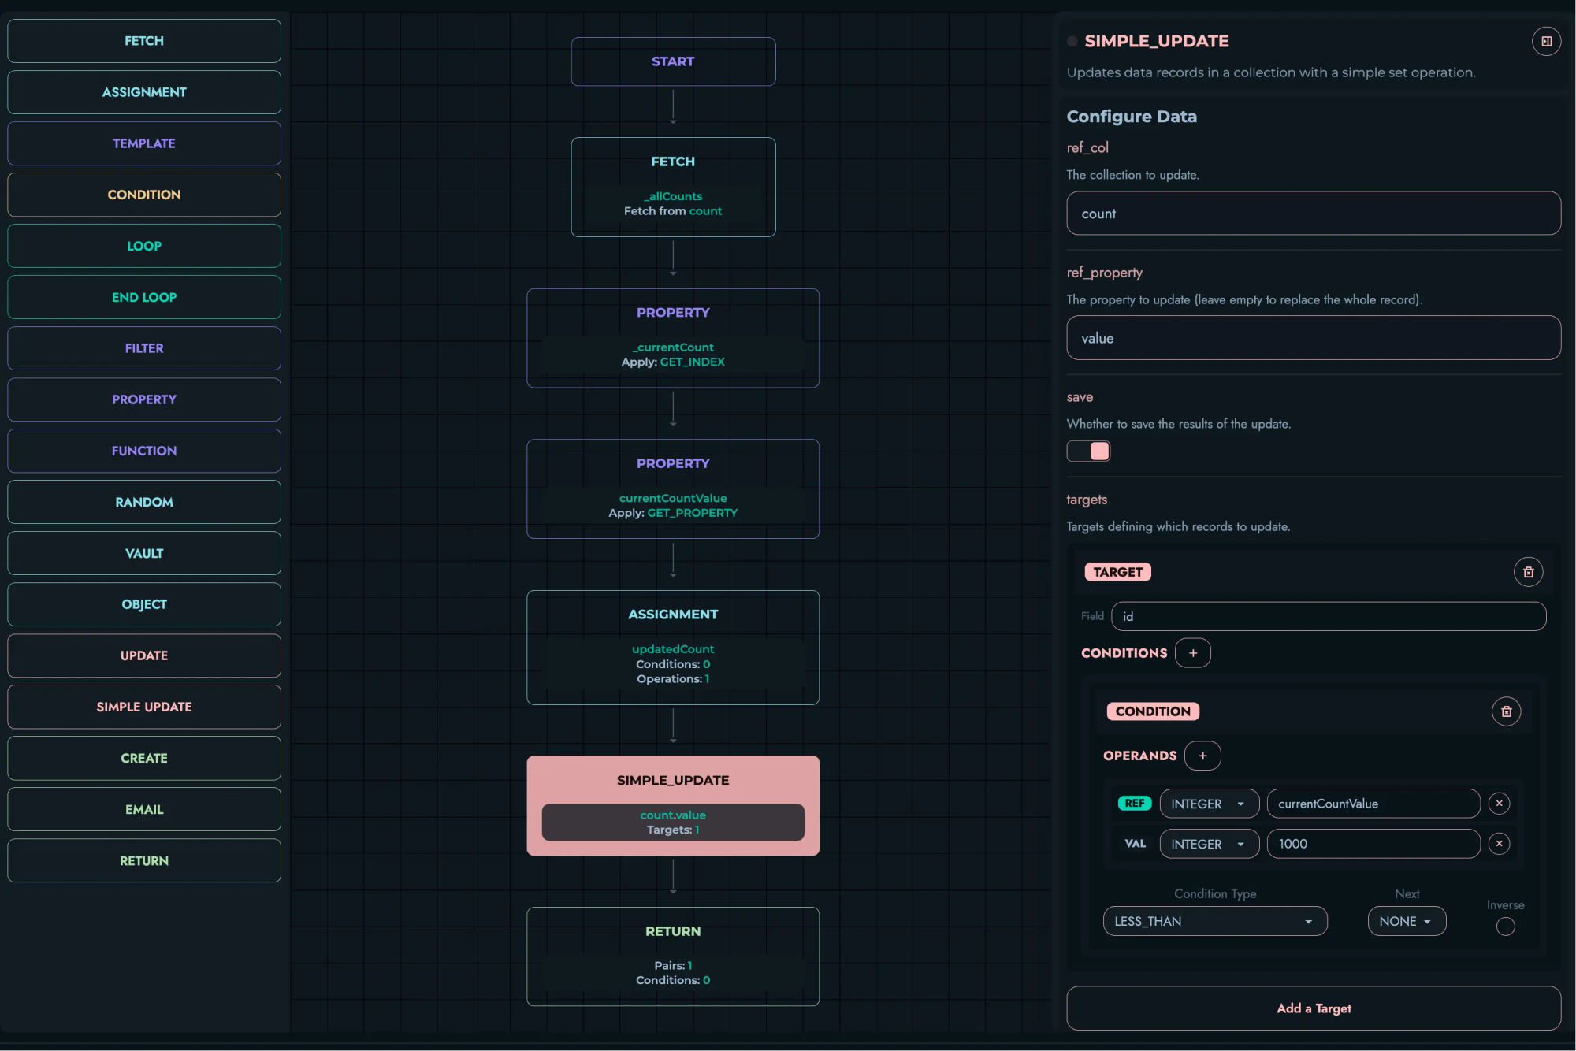Select LOOP from the node palette
Viewport: 1576px width, 1051px height.
pos(143,245)
